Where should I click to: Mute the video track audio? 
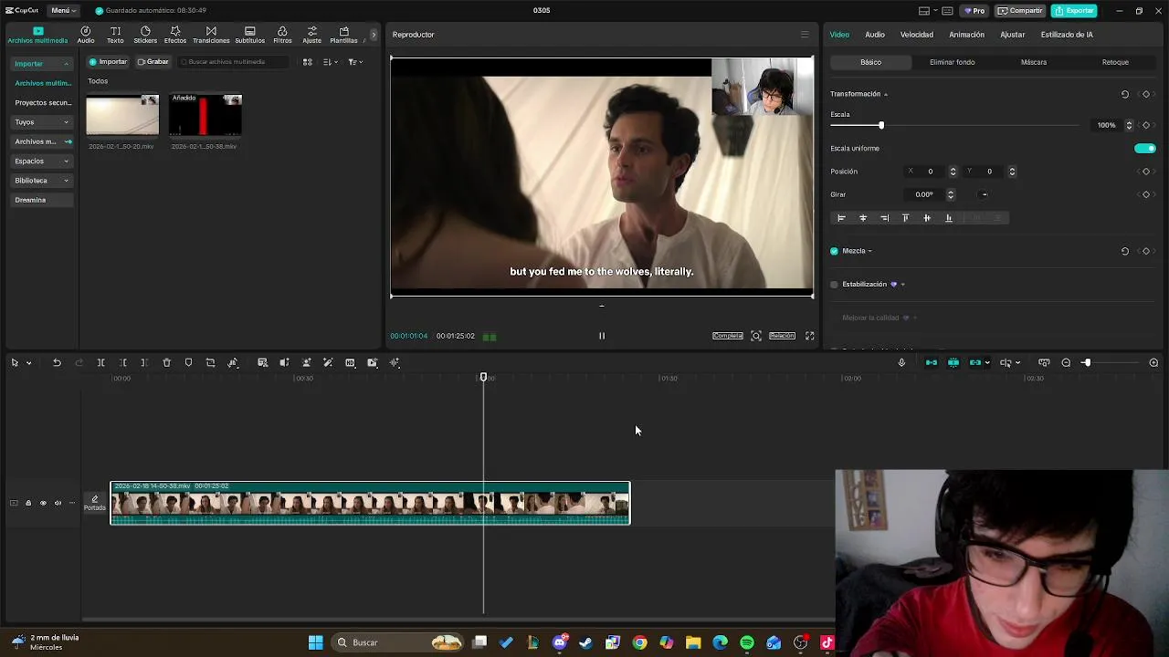[x=58, y=503]
